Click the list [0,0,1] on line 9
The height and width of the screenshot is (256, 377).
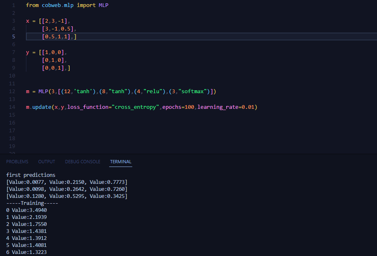pyautogui.click(x=53, y=68)
